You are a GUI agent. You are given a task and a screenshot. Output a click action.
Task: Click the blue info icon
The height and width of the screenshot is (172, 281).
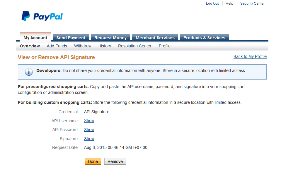pos(29,72)
